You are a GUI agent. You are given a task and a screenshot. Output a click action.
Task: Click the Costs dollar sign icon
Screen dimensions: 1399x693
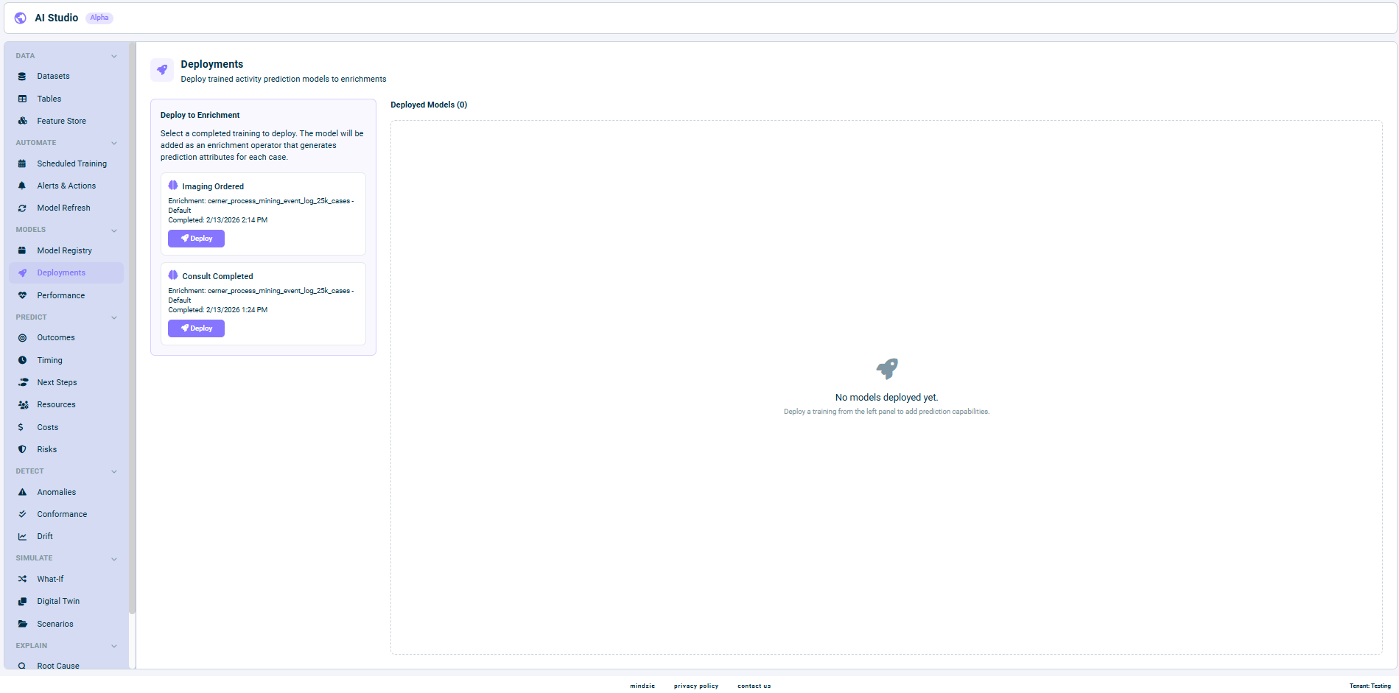tap(21, 427)
